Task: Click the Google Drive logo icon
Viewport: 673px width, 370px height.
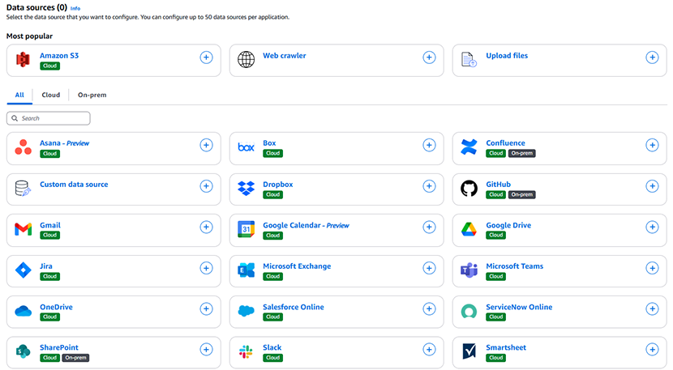Action: click(469, 229)
